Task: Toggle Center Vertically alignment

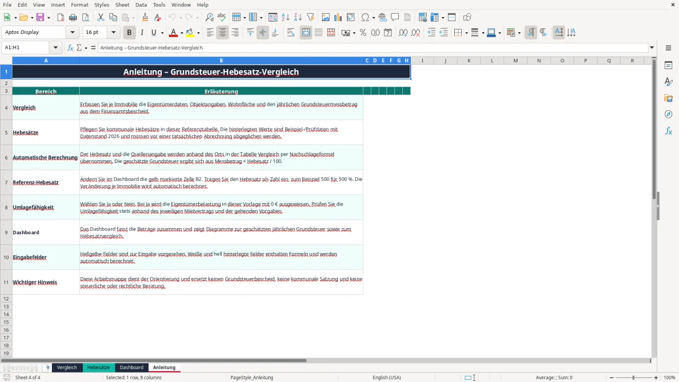Action: (263, 33)
